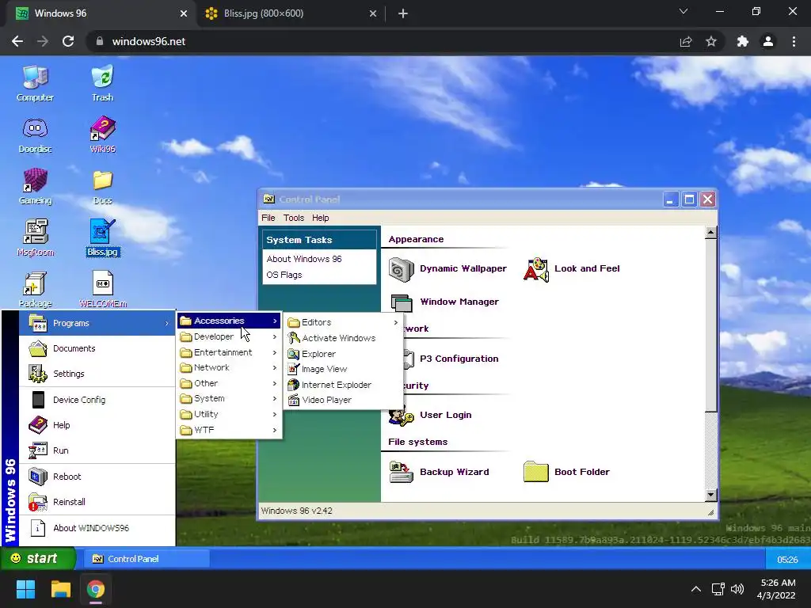Open Dynamic Wallpaper in Control Panel
Viewport: 811px width, 608px height.
pos(448,269)
